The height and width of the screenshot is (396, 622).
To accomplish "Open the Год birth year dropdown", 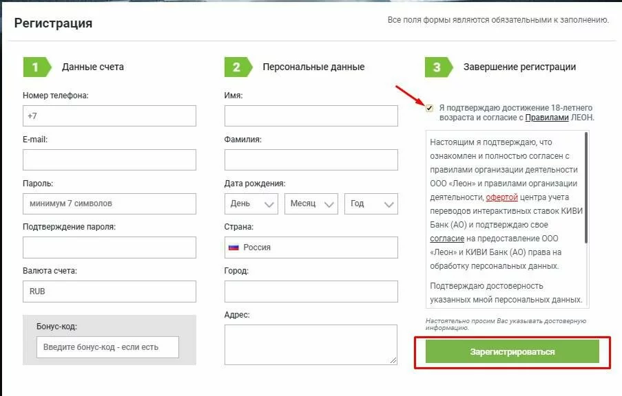I will point(371,203).
